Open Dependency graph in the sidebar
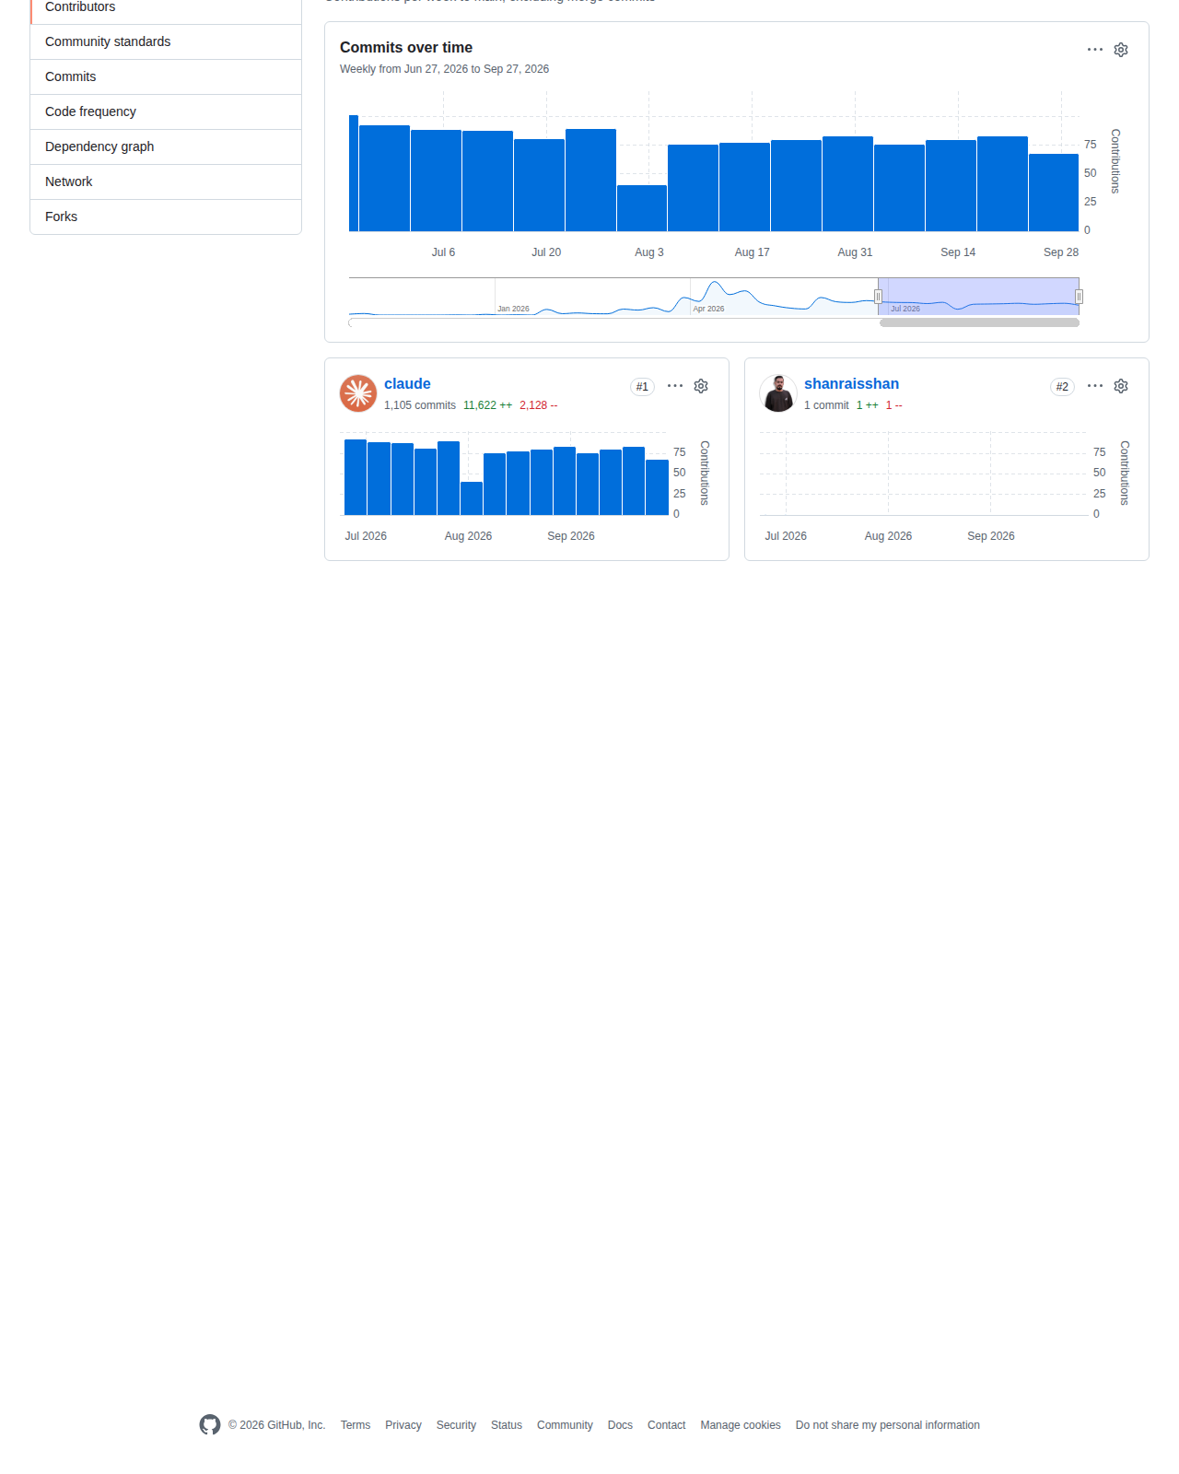 click(166, 146)
